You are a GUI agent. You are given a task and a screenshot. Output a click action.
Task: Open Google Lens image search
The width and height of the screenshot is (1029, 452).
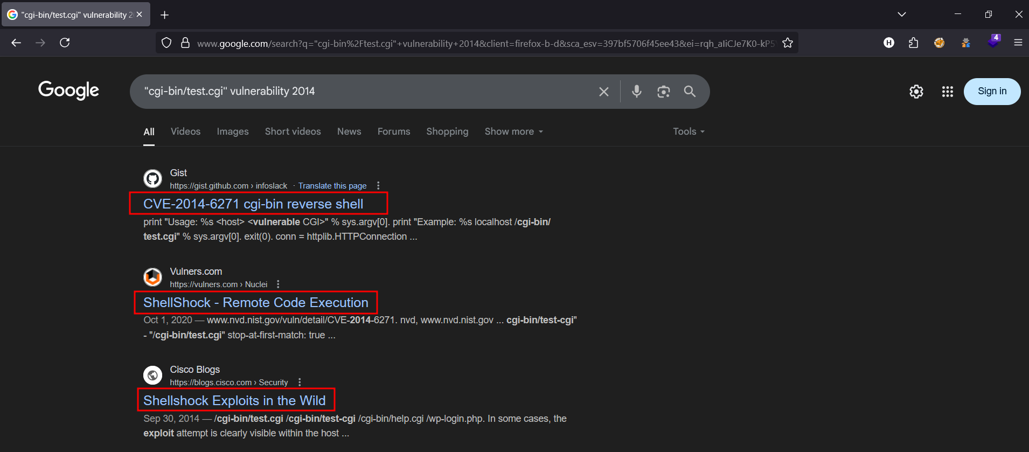[x=663, y=92]
